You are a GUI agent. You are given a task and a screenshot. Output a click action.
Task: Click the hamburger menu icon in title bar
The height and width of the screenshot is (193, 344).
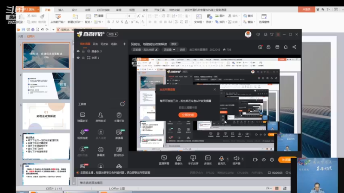click(278, 34)
